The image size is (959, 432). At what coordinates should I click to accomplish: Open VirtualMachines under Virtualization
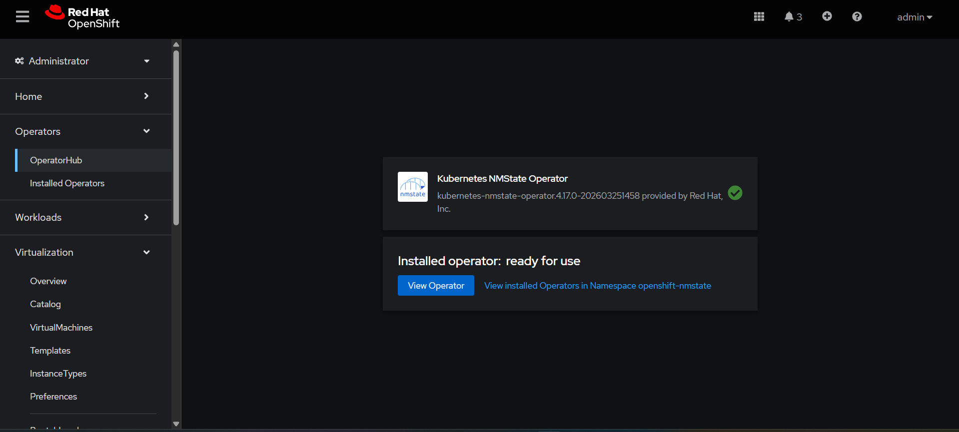(61, 328)
